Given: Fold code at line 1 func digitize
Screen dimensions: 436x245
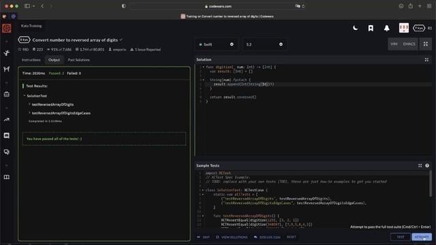Looking at the screenshot, I should point(203,67).
